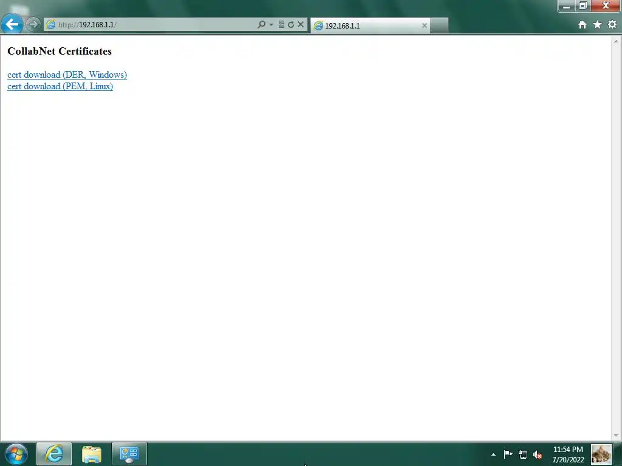This screenshot has height=466, width=622.
Task: Click the scrollbar up arrow
Action: coord(616,41)
